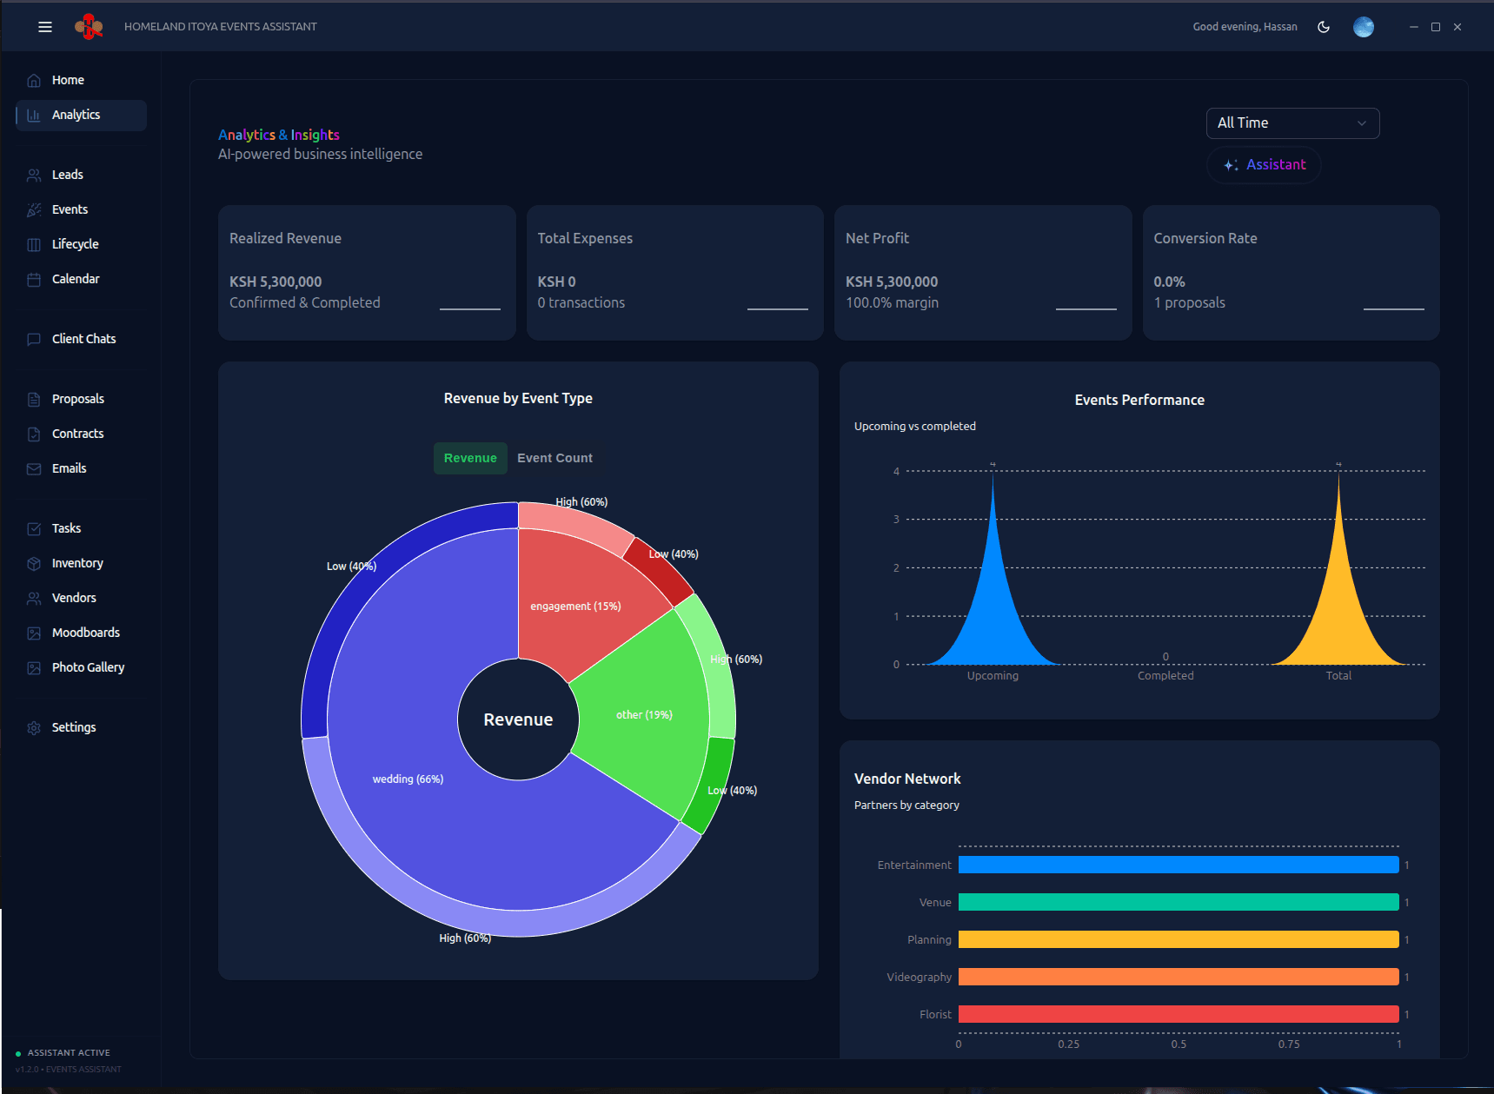
Task: Open the user profile avatar
Action: click(1364, 27)
